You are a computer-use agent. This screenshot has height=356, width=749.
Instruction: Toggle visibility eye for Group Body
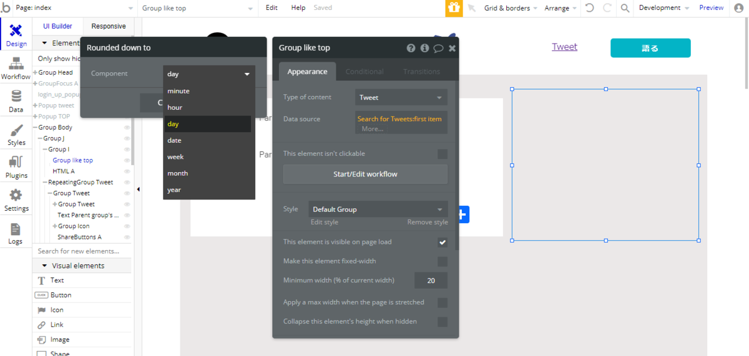[127, 127]
